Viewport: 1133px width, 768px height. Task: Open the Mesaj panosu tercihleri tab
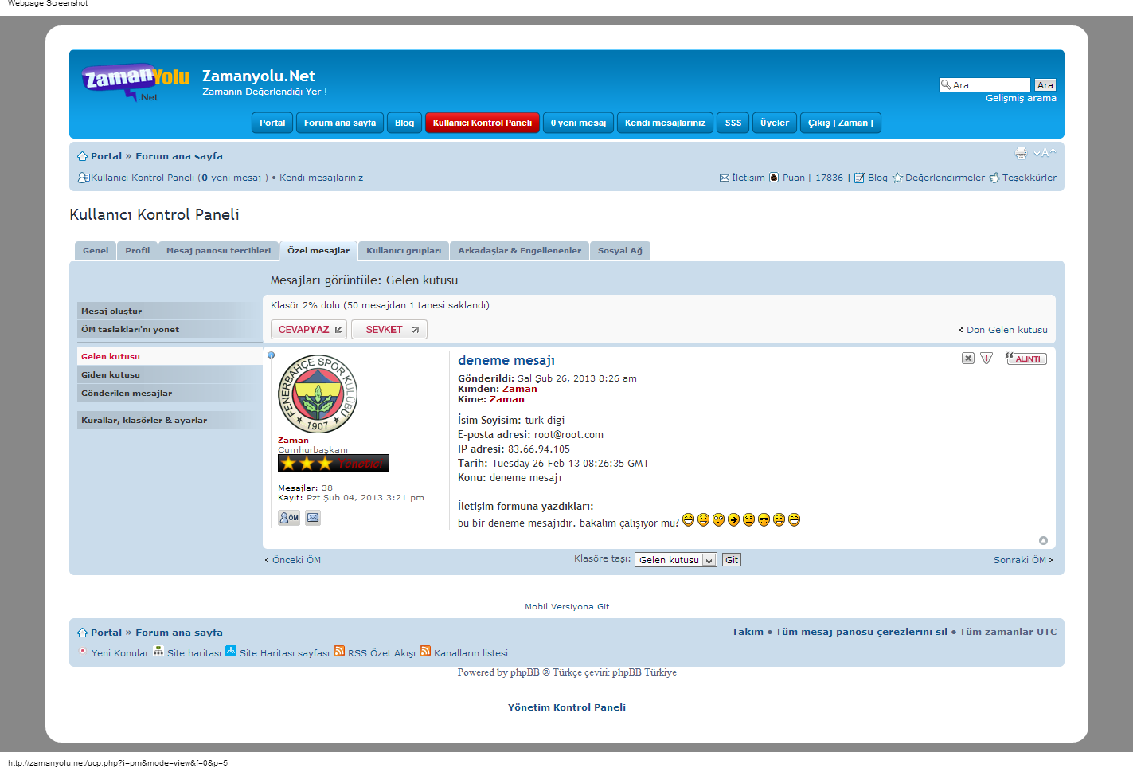[x=218, y=251]
